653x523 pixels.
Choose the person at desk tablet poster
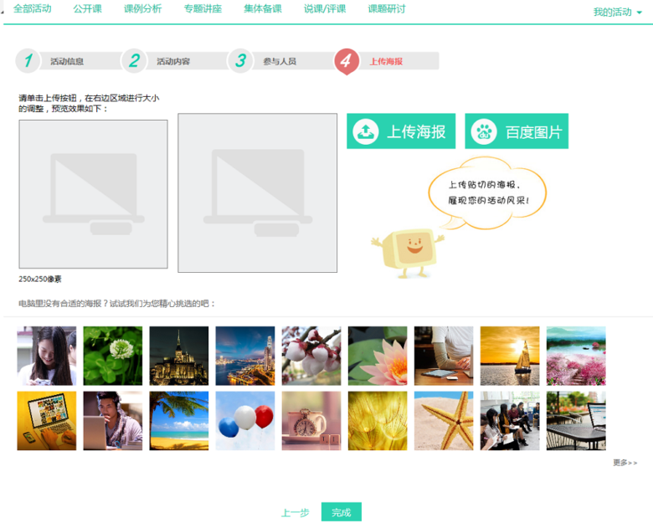click(444, 356)
